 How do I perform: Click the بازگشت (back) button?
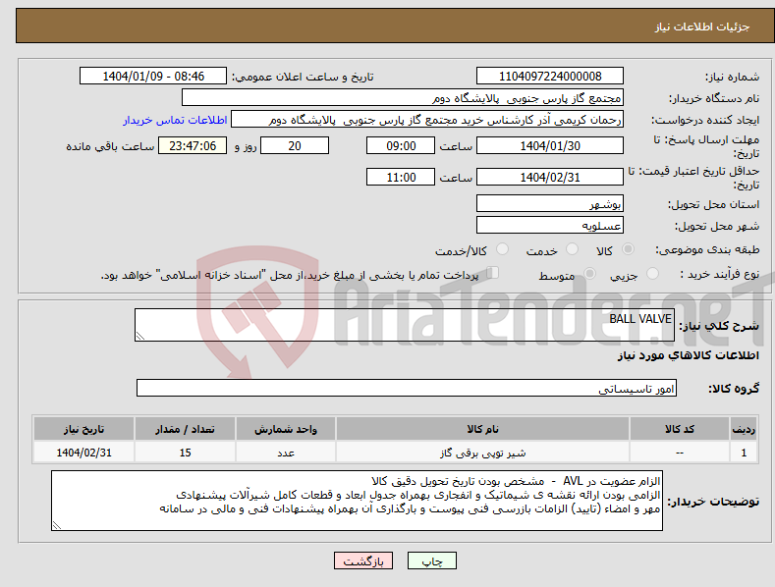pos(363,561)
